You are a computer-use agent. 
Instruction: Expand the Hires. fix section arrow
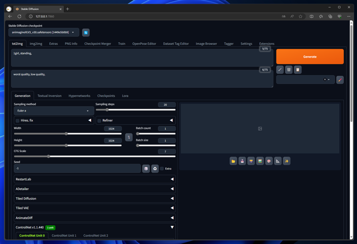coord(90,120)
